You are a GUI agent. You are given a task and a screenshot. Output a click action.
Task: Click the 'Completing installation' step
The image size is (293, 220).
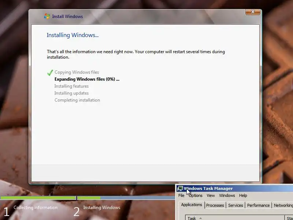[x=77, y=100]
